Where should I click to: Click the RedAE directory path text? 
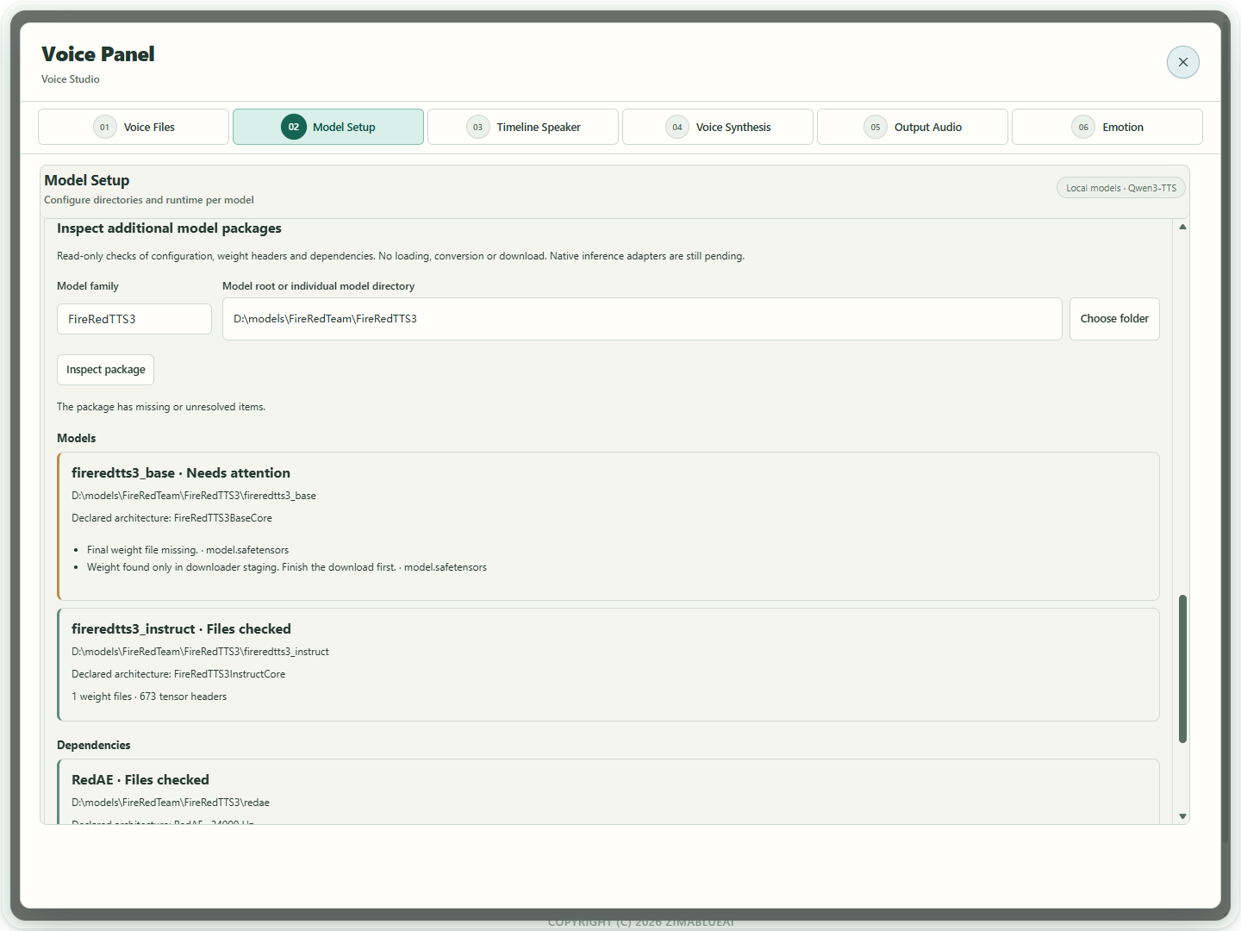tap(171, 803)
